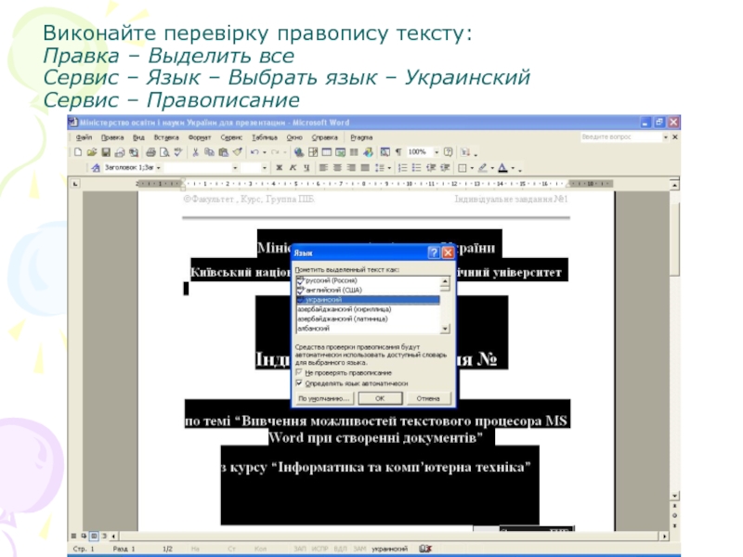Click the help question mark in dialog
Viewport: 743px width, 557px height.
click(434, 252)
